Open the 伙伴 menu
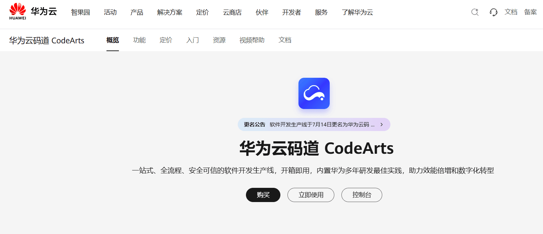 262,12
